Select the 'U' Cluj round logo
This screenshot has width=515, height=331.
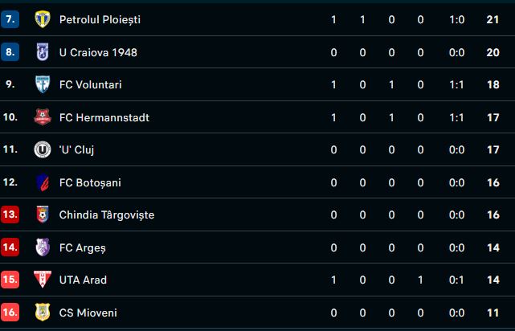42,149
